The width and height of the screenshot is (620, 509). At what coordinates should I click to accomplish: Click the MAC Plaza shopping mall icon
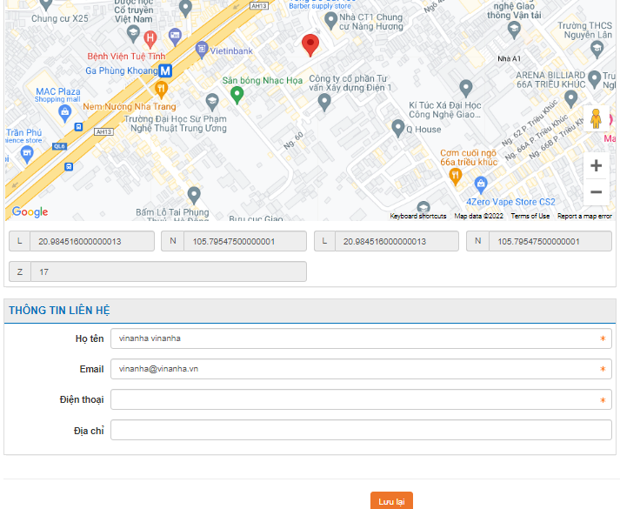pos(65,114)
